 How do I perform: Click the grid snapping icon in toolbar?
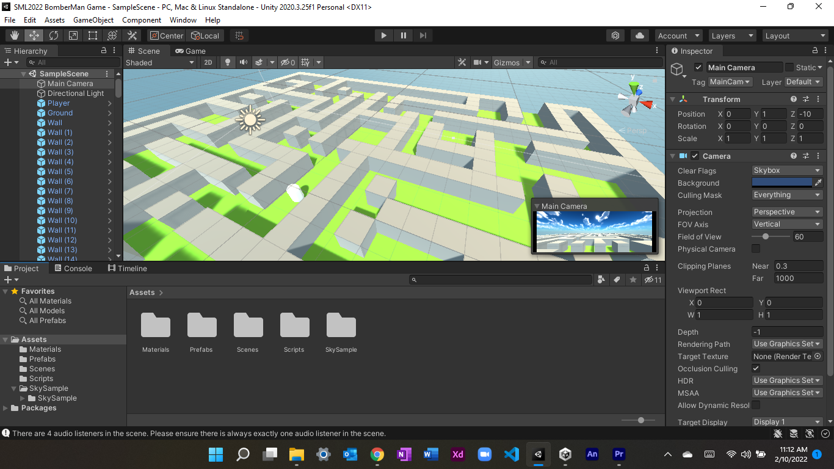coord(239,35)
